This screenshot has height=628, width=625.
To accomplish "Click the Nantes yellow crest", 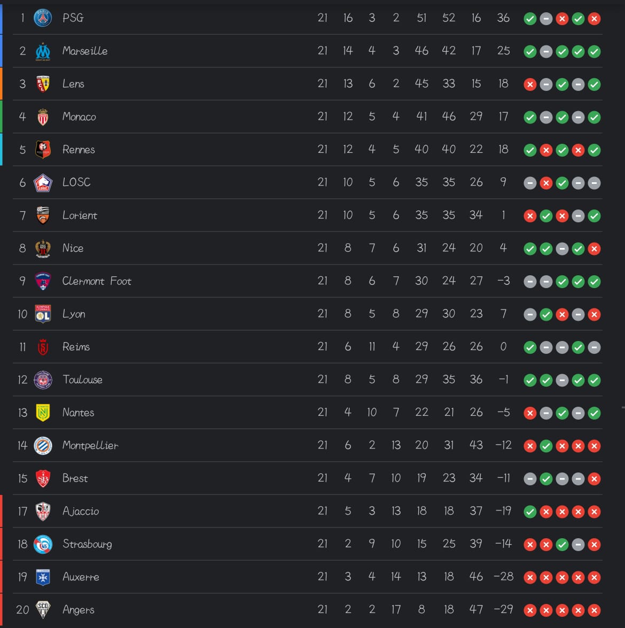I will tap(43, 413).
